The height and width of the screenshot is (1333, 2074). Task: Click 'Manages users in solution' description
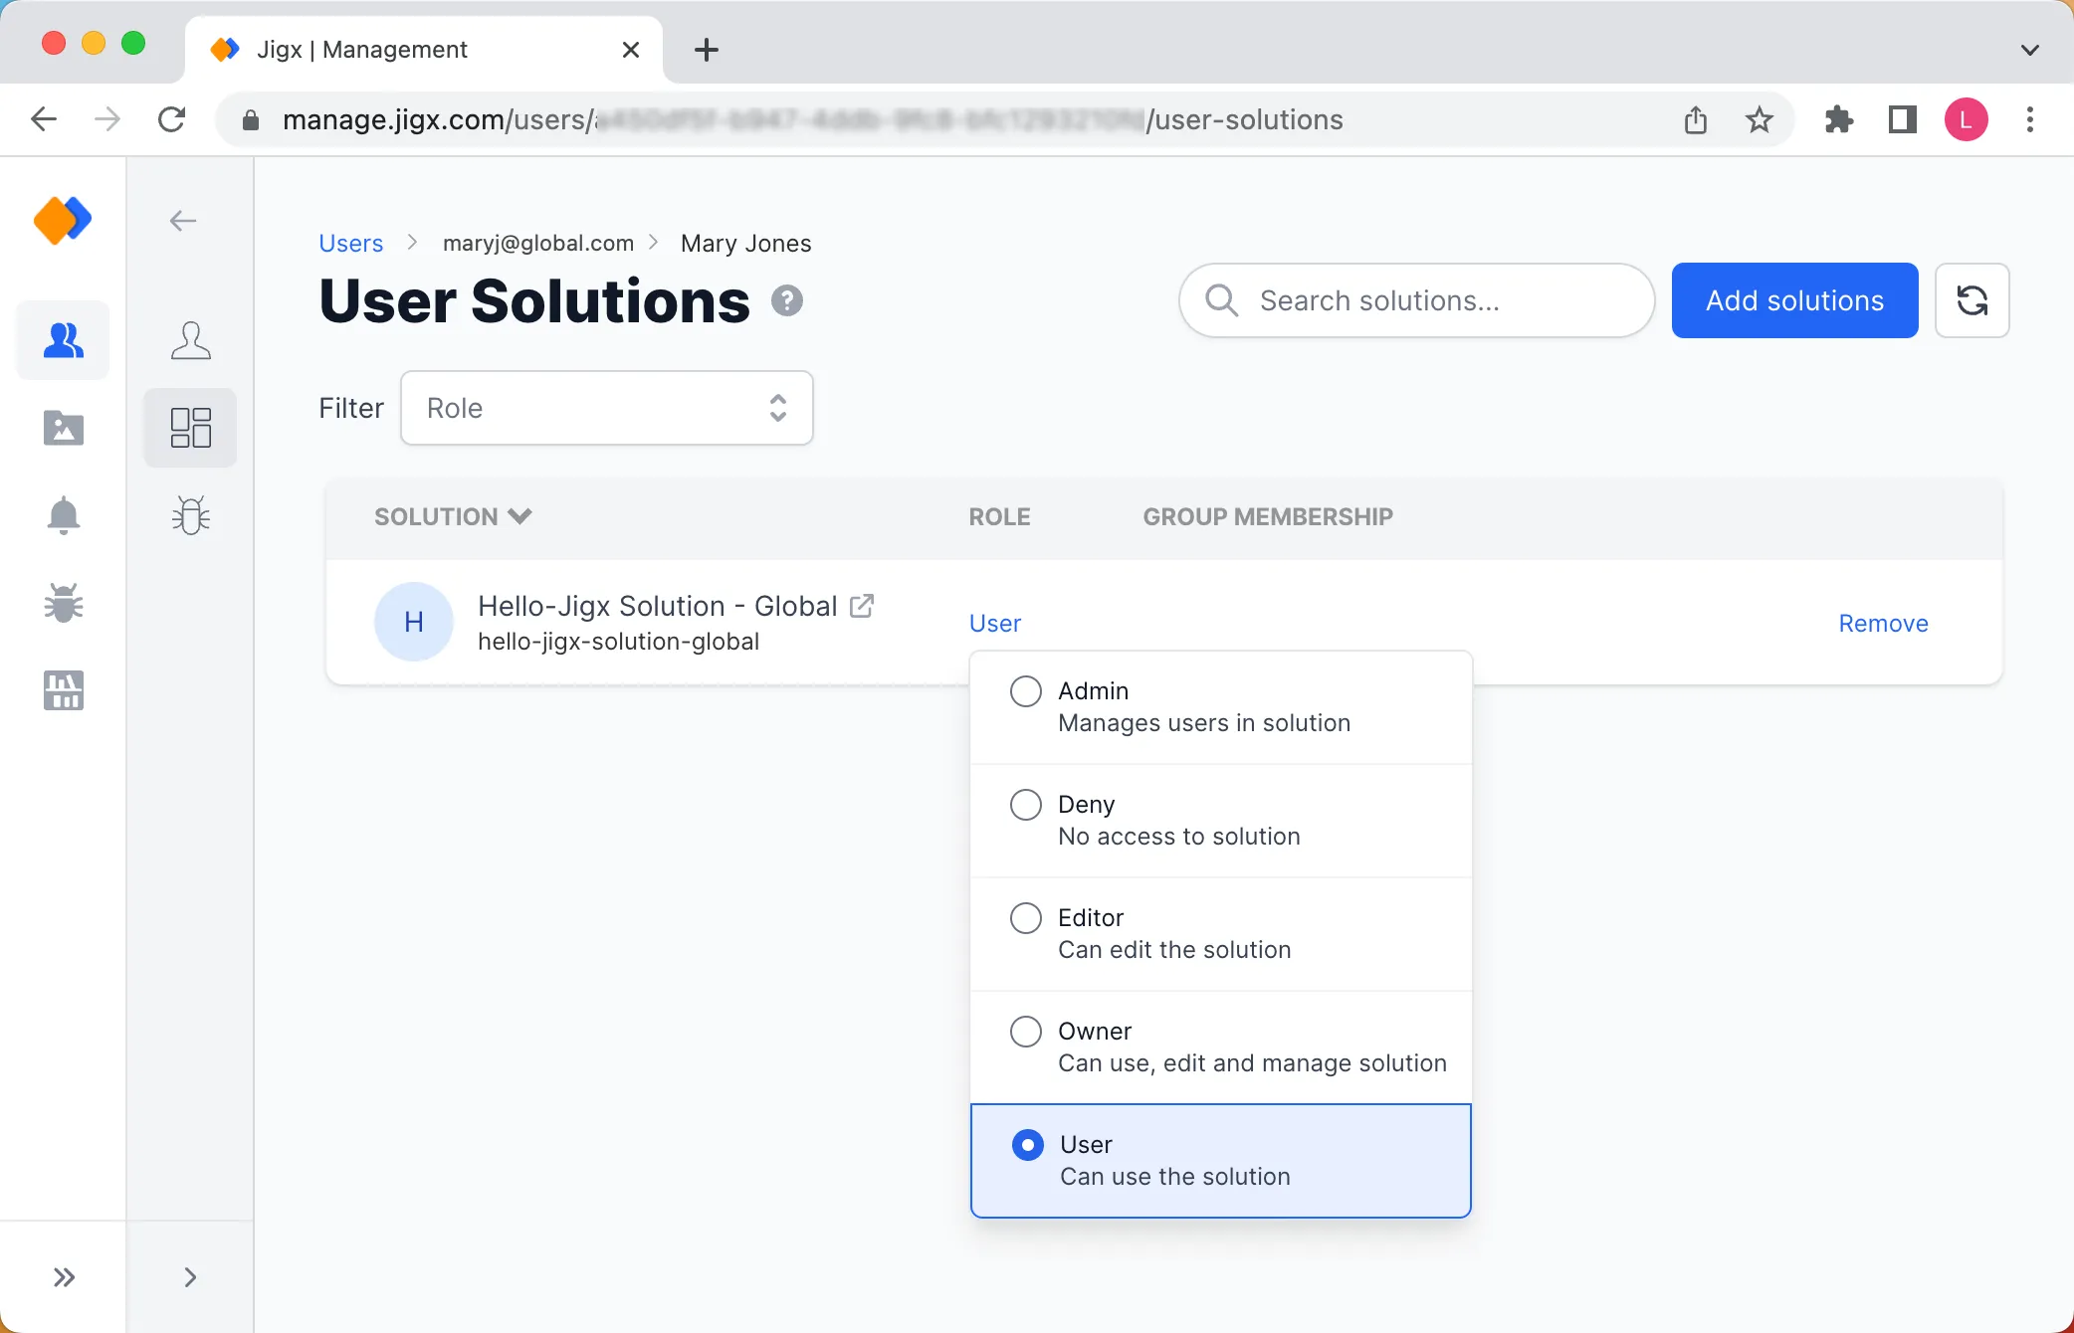[1204, 723]
